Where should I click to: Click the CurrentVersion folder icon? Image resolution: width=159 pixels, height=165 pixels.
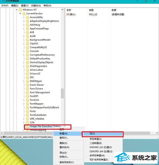click(x=24, y=13)
